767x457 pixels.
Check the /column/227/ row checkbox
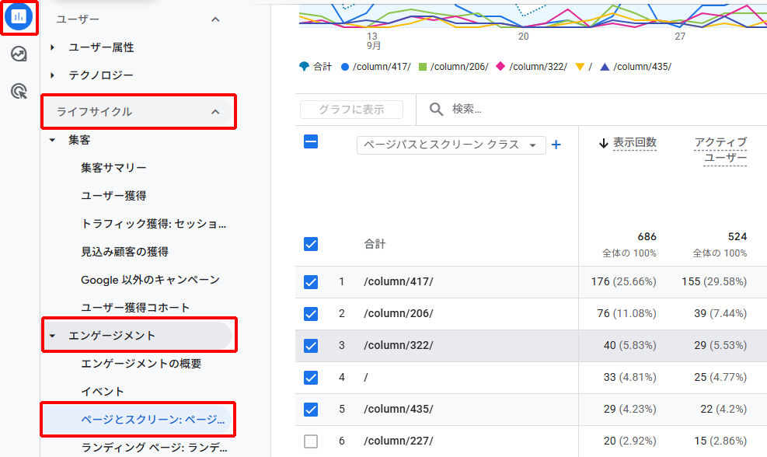311,441
